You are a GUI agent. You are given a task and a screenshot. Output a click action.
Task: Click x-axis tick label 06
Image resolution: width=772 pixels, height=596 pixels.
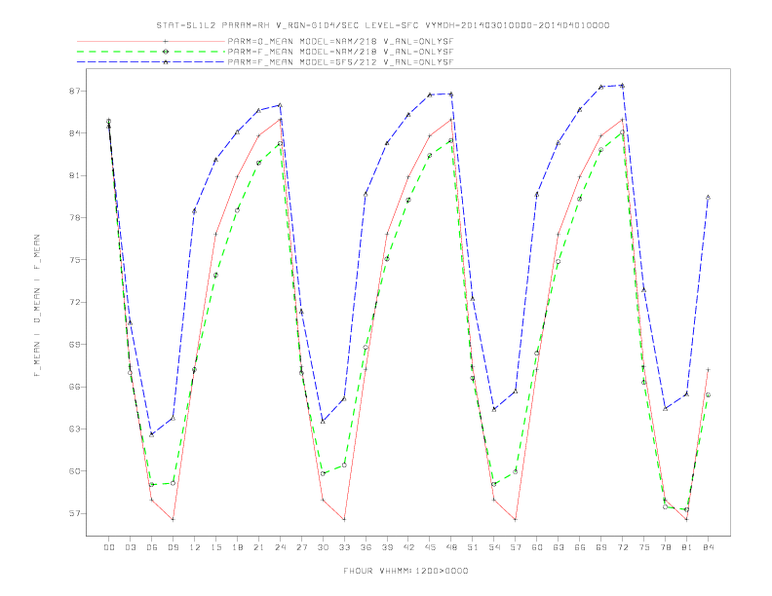pyautogui.click(x=152, y=547)
